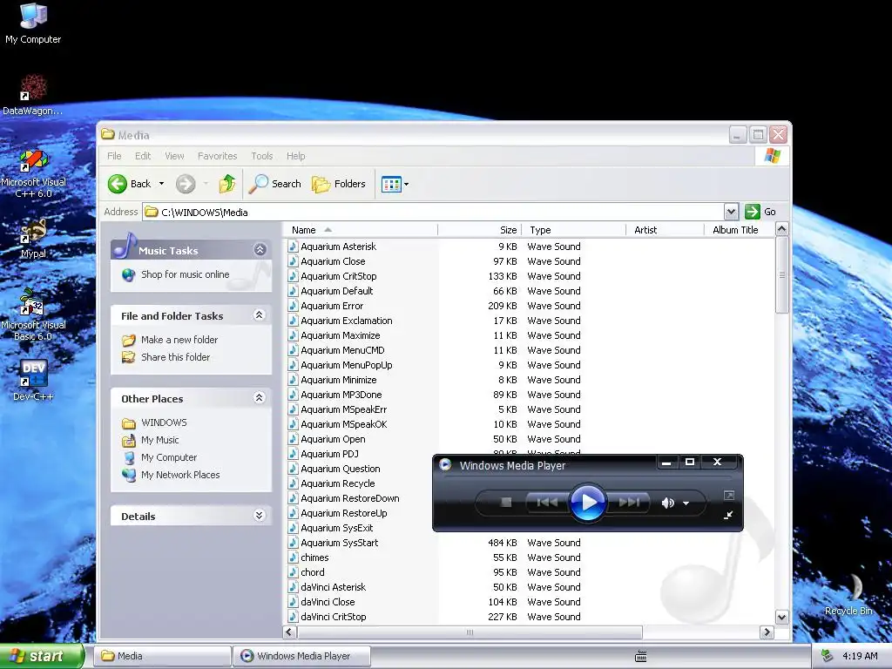Open the View menu
892x669 pixels.
pos(174,156)
